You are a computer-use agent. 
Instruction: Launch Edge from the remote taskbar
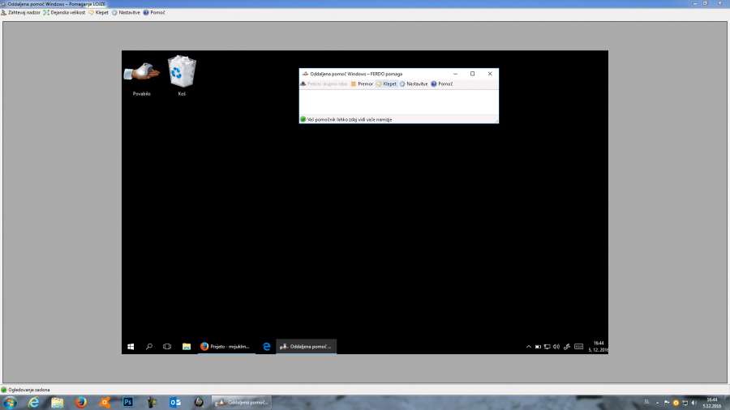point(266,346)
